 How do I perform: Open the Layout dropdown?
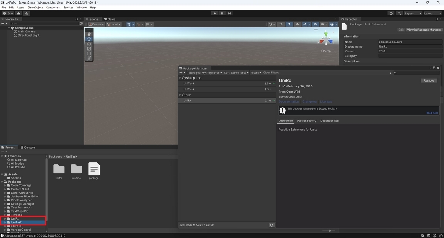click(x=433, y=13)
